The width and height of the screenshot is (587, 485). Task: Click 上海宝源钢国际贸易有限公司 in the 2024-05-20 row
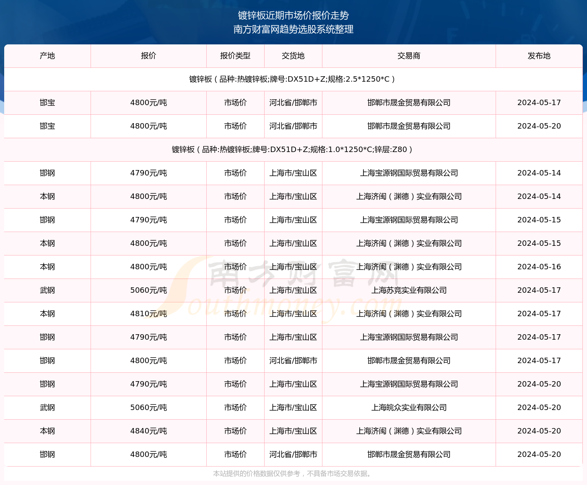(409, 384)
